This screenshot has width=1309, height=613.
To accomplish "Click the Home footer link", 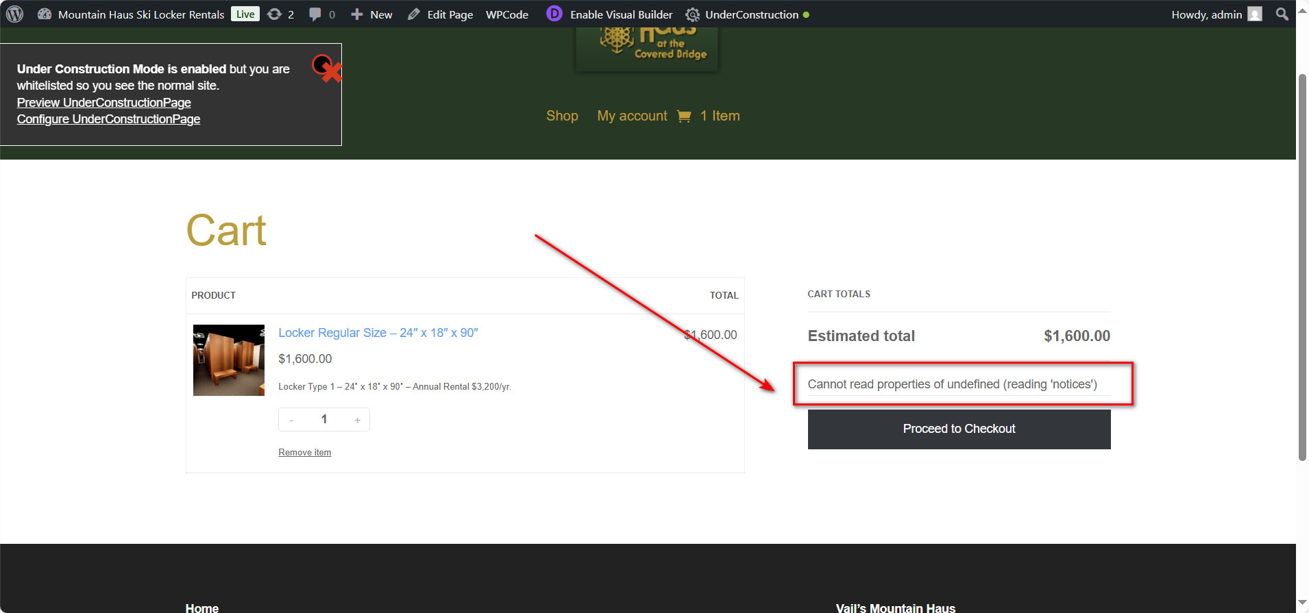I will (x=202, y=608).
